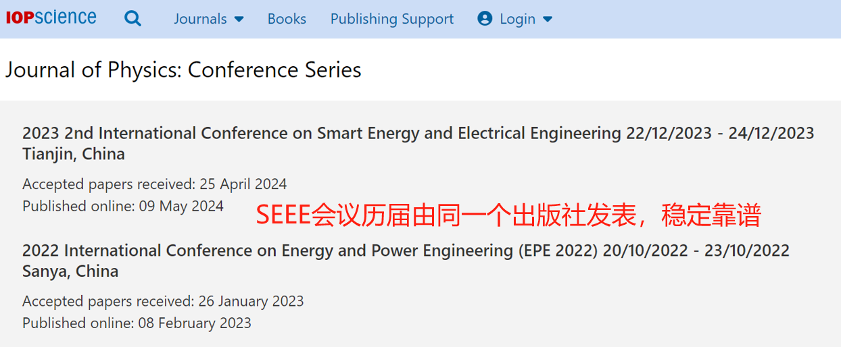
Task: Click the Tianjin, China location text
Action: click(74, 155)
